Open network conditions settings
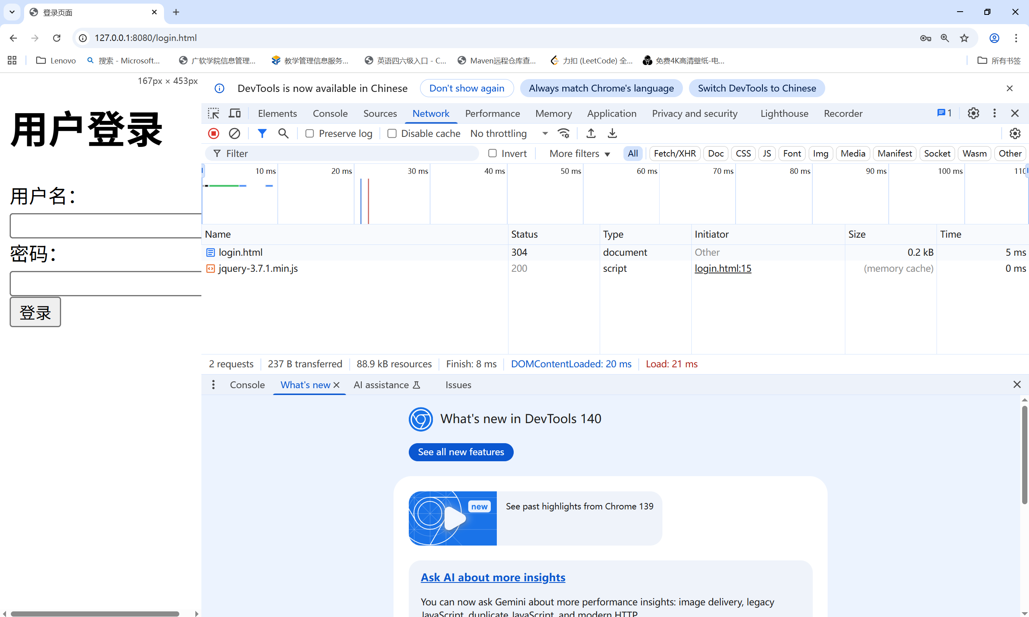The image size is (1029, 617). 564,133
